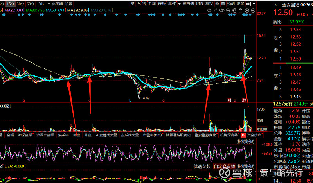313x183 pixels.
Task: Click the 委比 -53.97% value
Action: pos(296,22)
